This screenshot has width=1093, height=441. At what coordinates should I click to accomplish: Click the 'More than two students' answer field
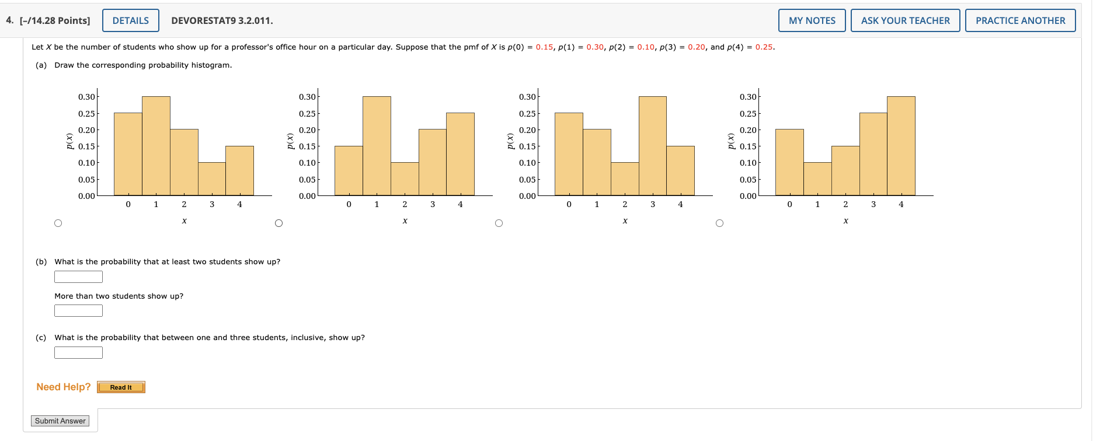78,310
